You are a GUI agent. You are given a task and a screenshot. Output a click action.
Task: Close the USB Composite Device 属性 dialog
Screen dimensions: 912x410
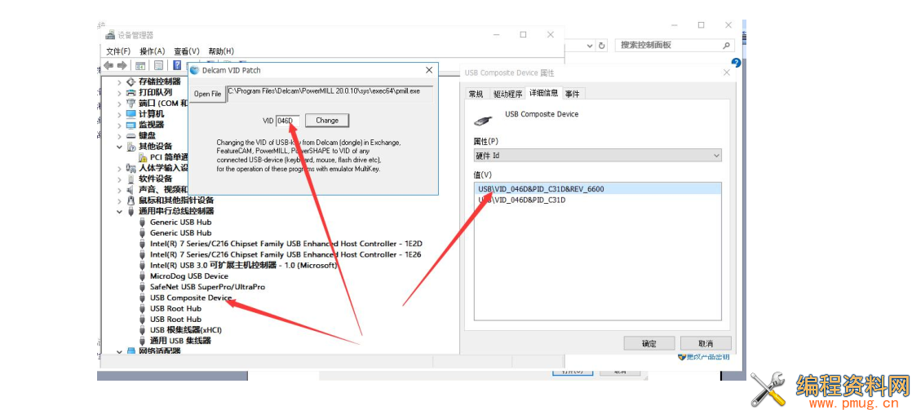click(726, 73)
